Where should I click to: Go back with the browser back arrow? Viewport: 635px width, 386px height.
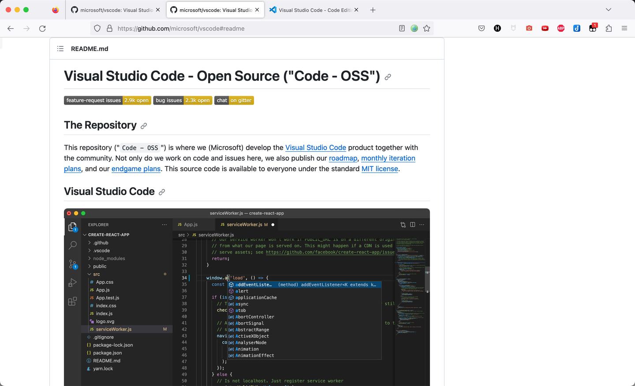(x=11, y=28)
